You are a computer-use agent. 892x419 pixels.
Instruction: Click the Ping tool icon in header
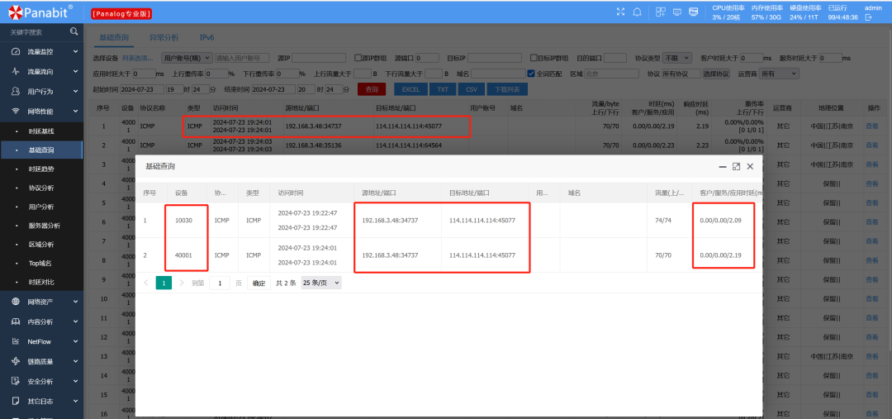(694, 12)
